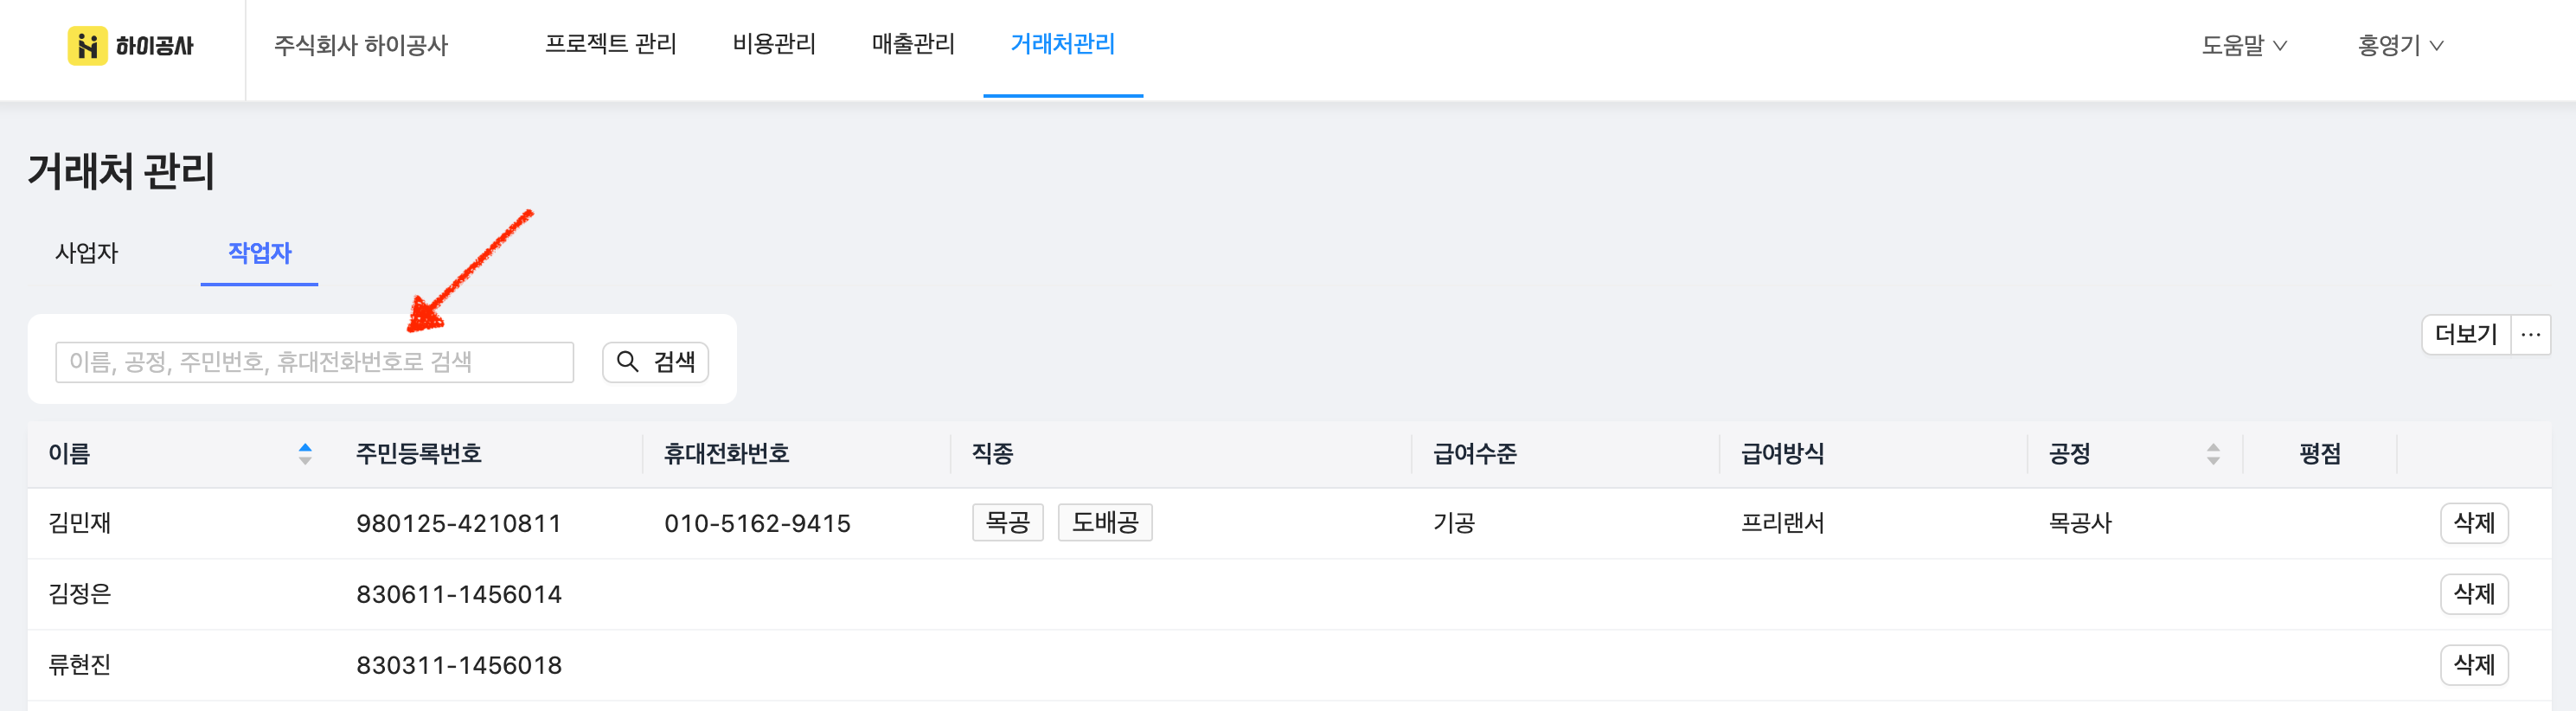Delete the 김정은 worker row
The height and width of the screenshot is (711, 2576).
2473,594
